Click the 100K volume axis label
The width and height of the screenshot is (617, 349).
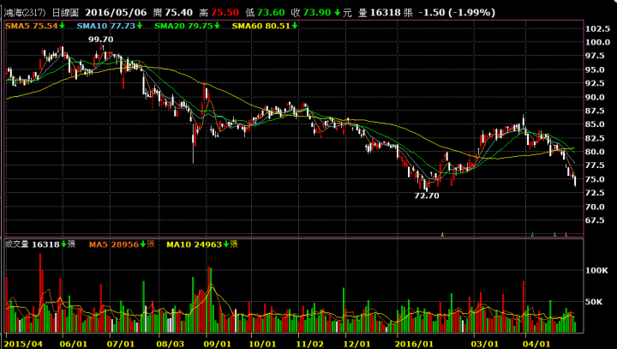point(597,271)
